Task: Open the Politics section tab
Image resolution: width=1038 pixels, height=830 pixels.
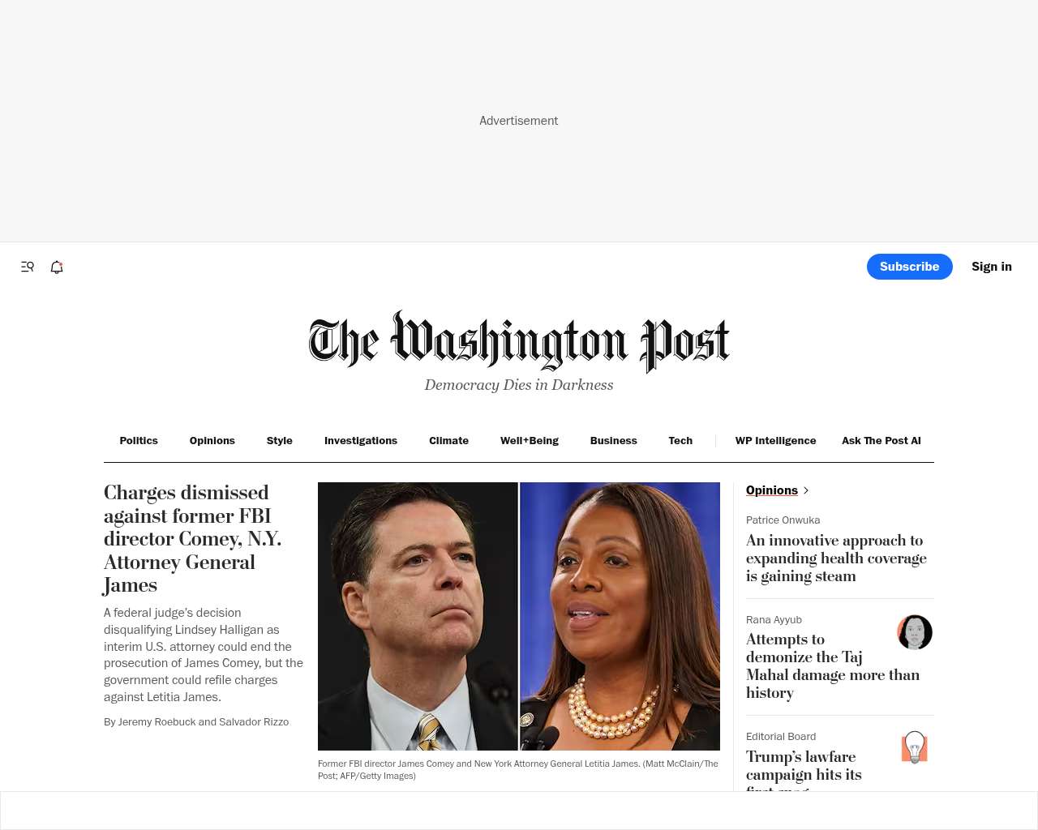Action: coord(139,441)
